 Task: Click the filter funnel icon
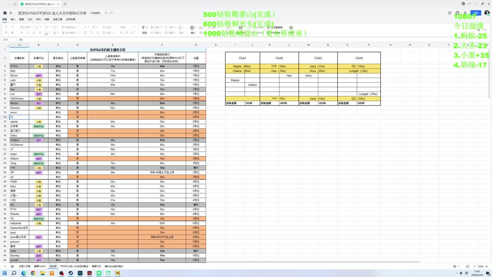[x=143, y=28]
